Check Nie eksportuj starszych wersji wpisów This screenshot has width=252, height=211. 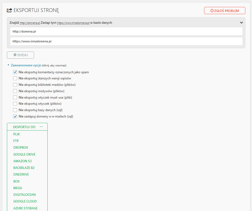pos(15,78)
